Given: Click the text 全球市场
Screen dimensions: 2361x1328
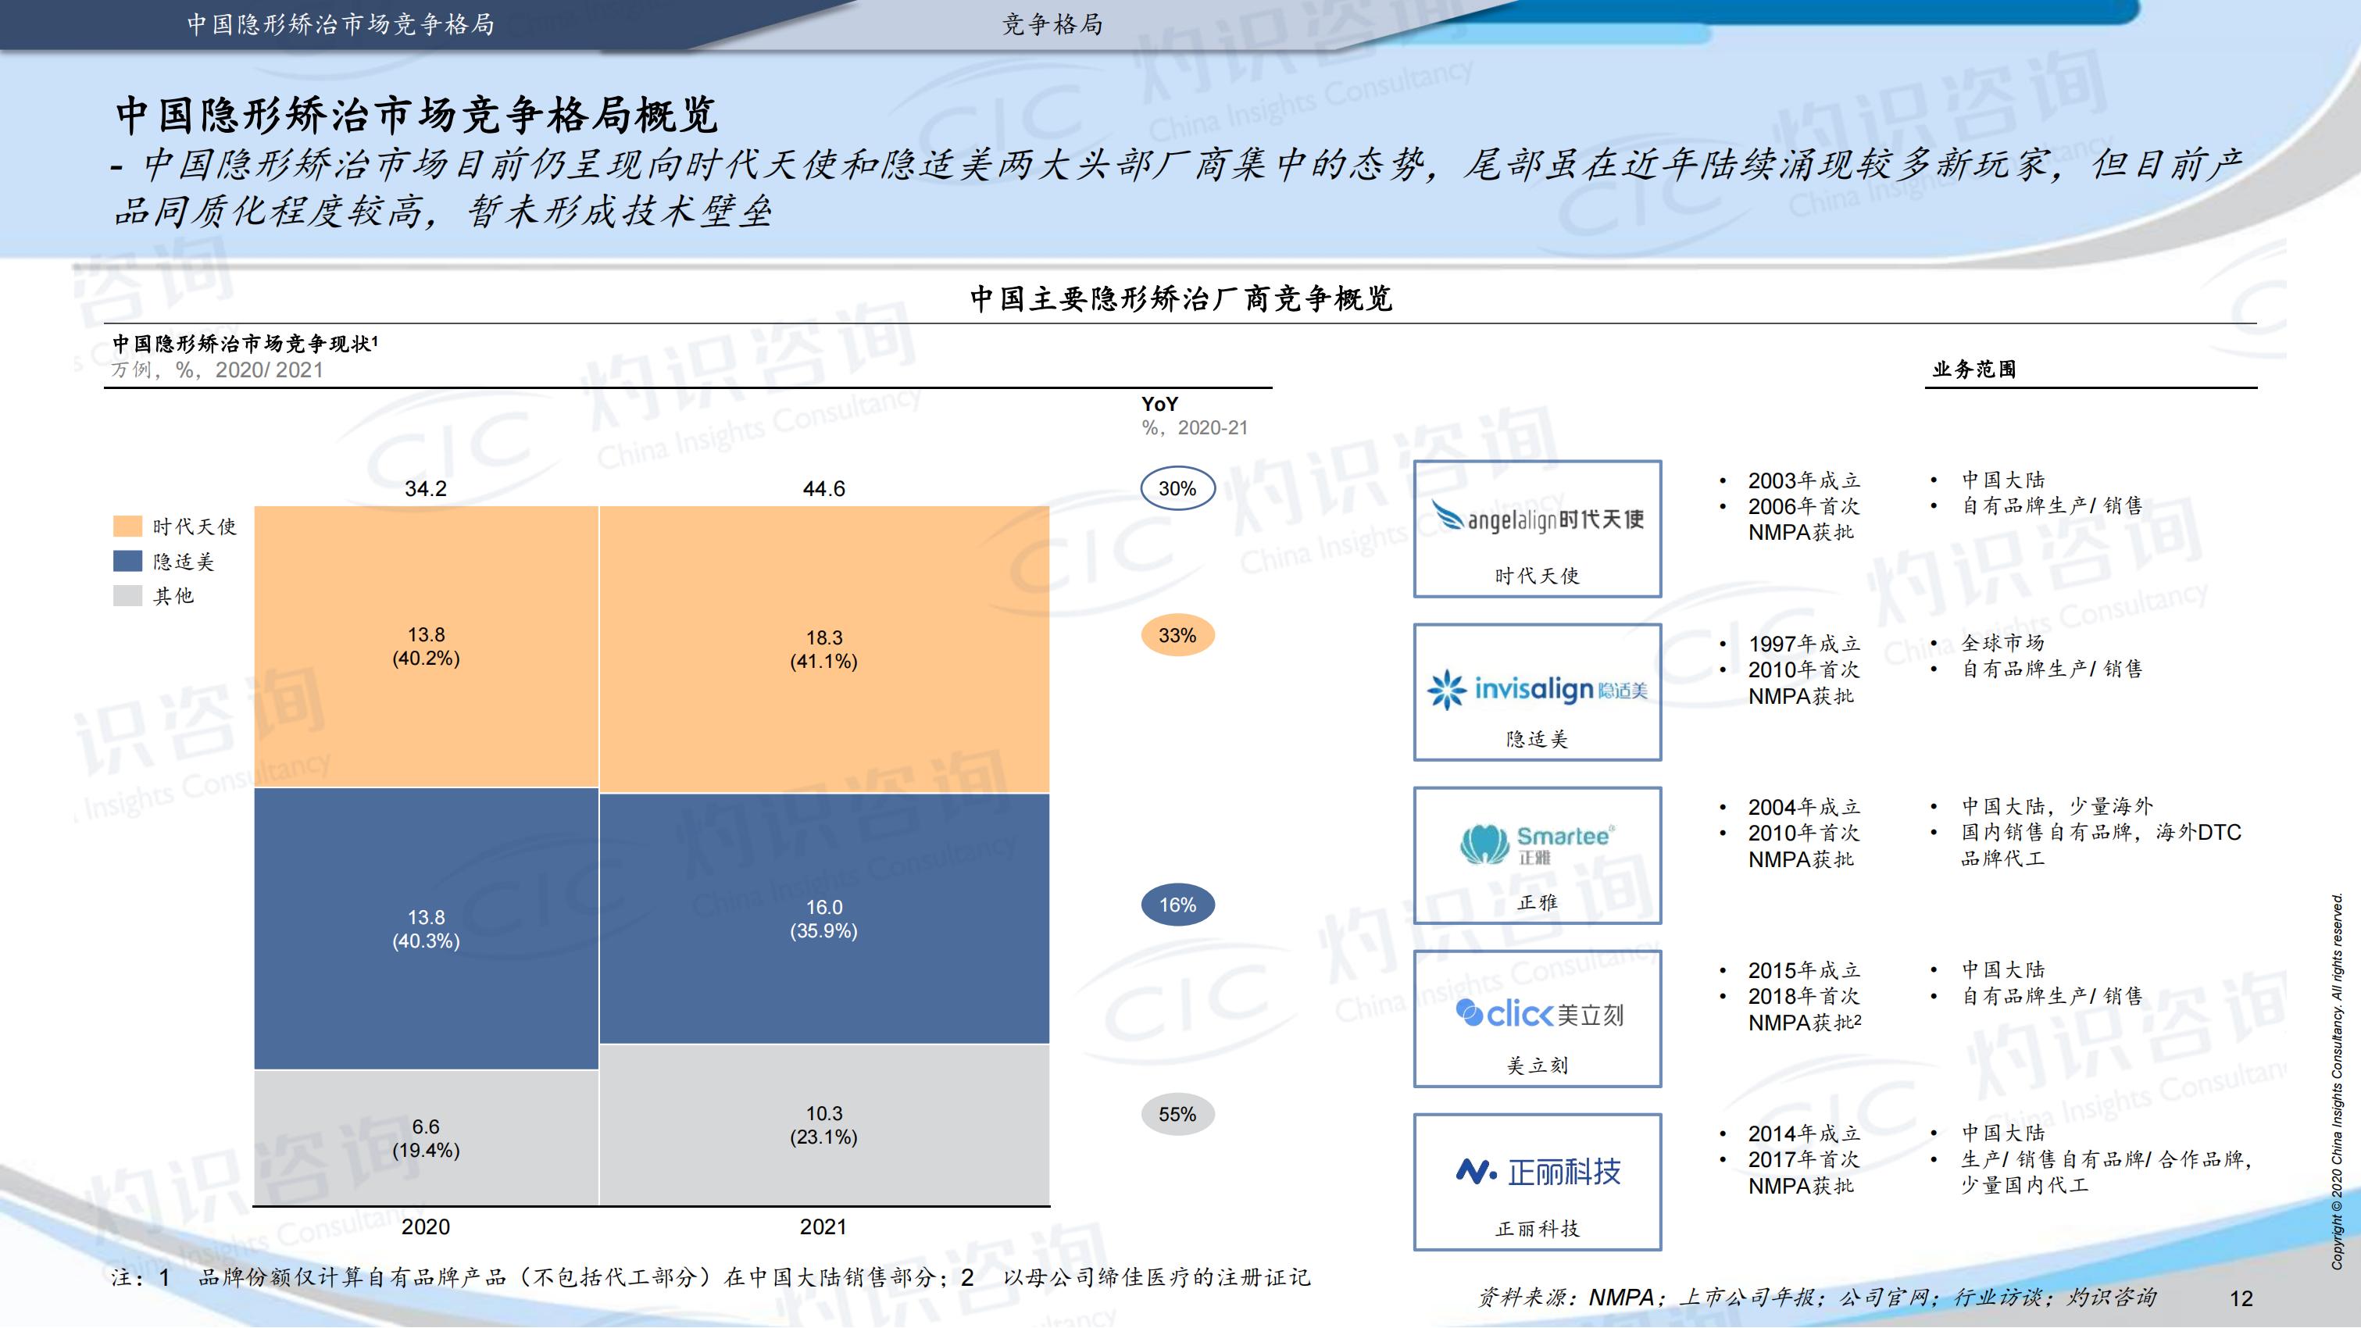Looking at the screenshot, I should coord(2002,642).
